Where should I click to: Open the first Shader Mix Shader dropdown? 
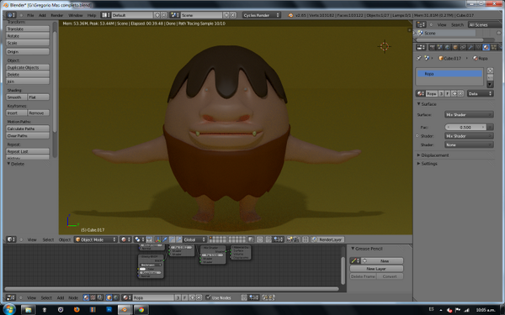click(x=469, y=136)
